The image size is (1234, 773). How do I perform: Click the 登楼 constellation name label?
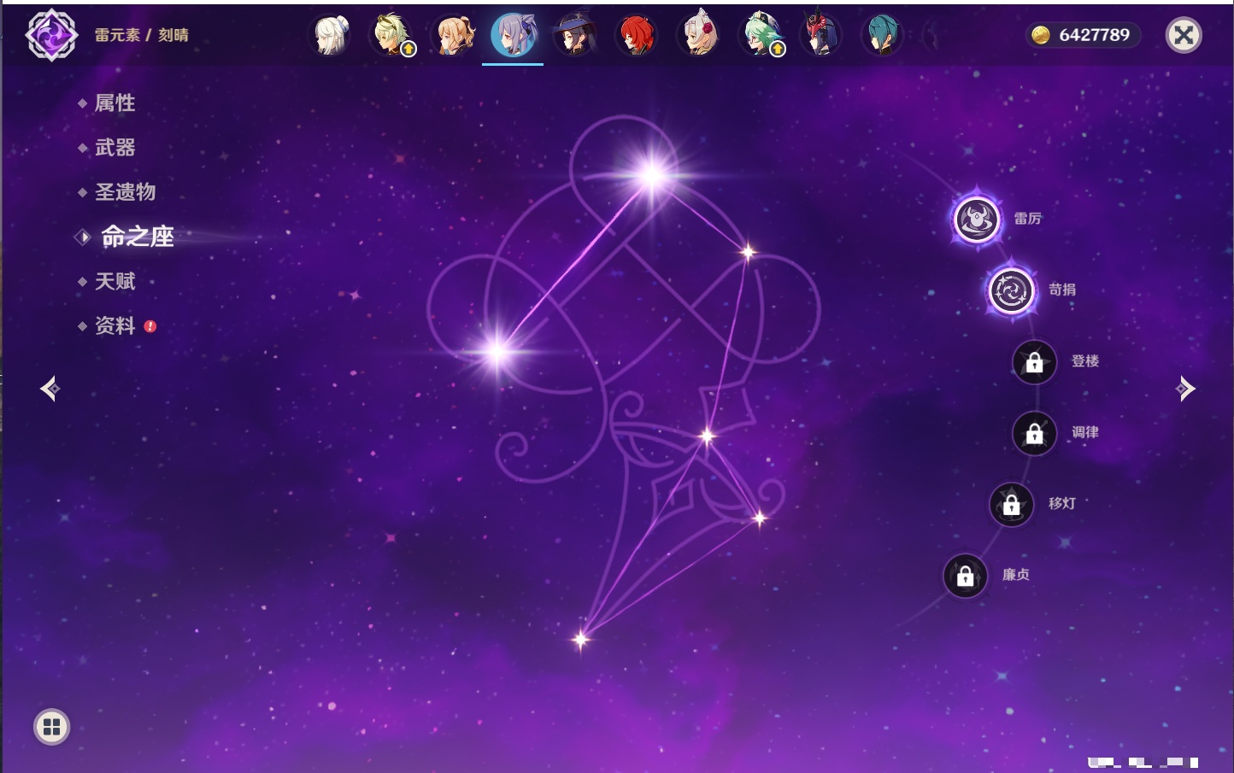1085,361
